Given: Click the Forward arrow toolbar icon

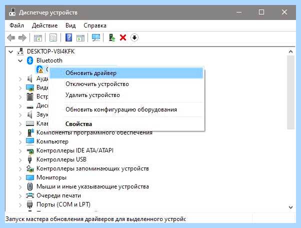Looking at the screenshot, I should 22,37.
